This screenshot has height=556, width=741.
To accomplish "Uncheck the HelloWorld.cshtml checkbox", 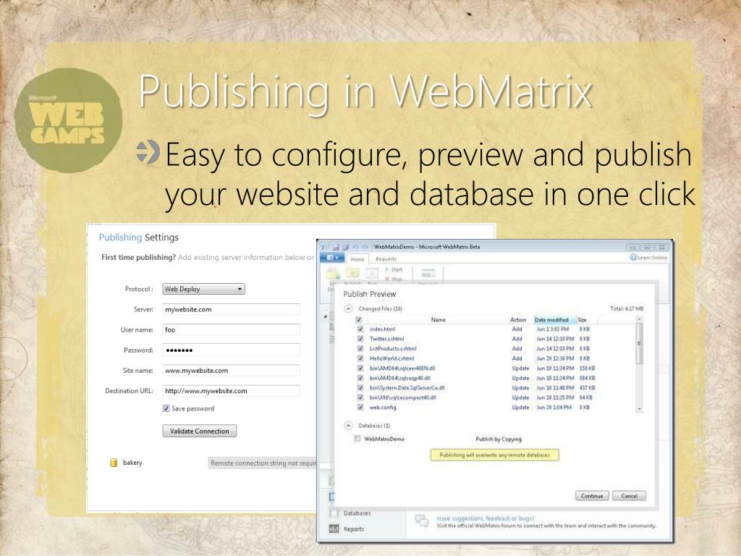I will pyautogui.click(x=360, y=358).
